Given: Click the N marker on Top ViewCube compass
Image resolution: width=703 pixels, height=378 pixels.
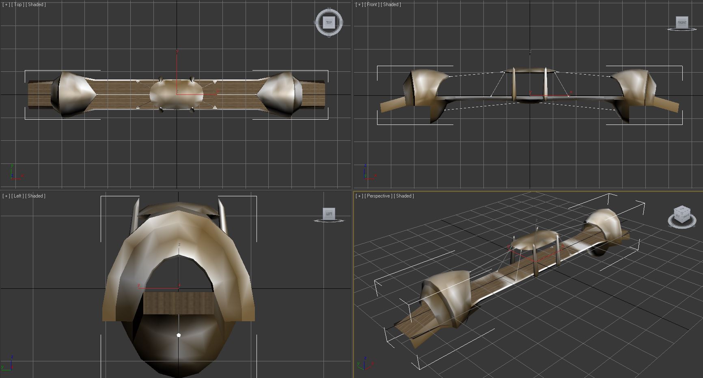Looking at the screenshot, I should tap(329, 9).
